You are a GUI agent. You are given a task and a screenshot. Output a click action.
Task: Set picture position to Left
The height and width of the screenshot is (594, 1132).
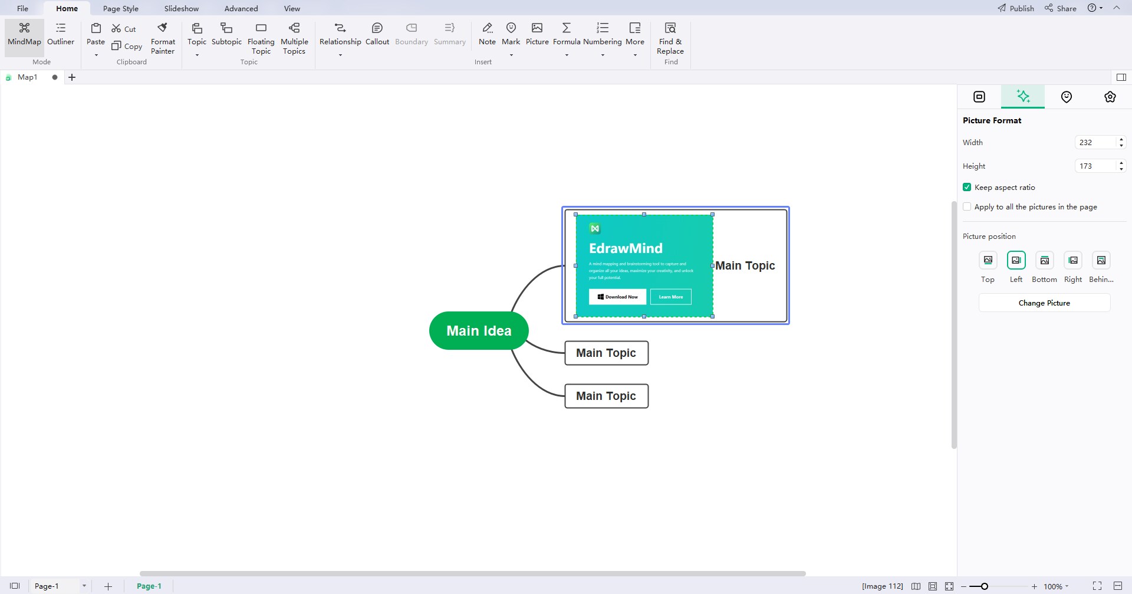coord(1016,260)
